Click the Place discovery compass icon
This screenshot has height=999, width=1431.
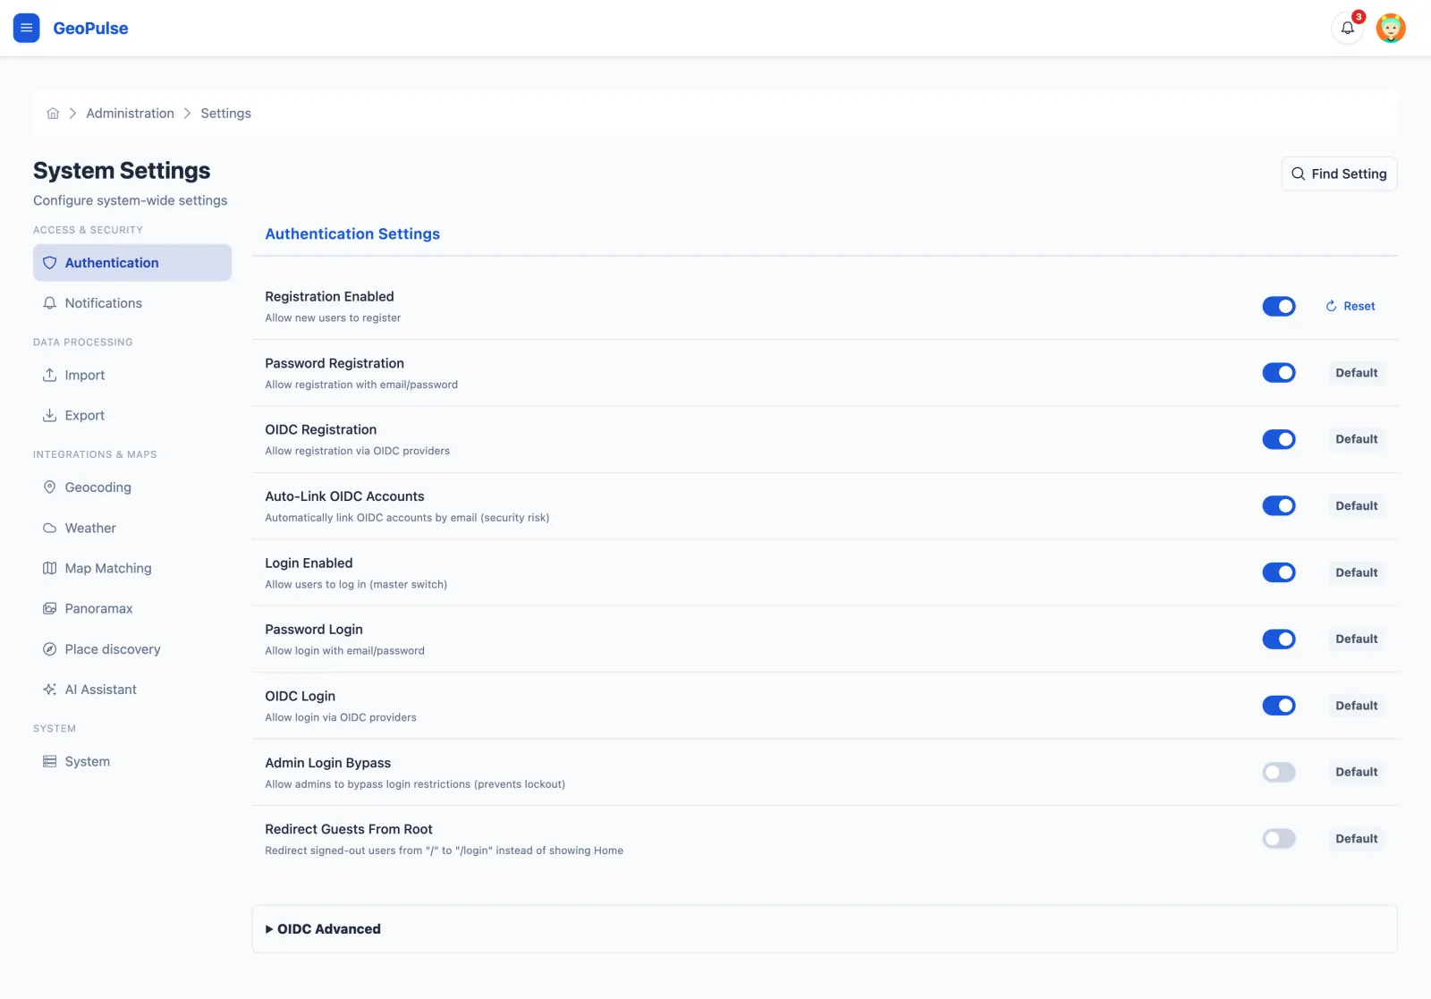point(50,649)
